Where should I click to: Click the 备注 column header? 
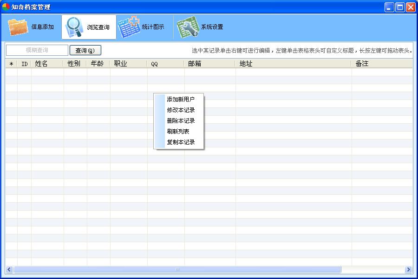[382, 64]
